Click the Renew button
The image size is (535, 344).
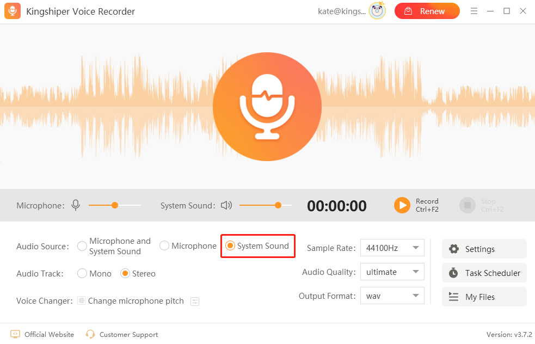(427, 11)
